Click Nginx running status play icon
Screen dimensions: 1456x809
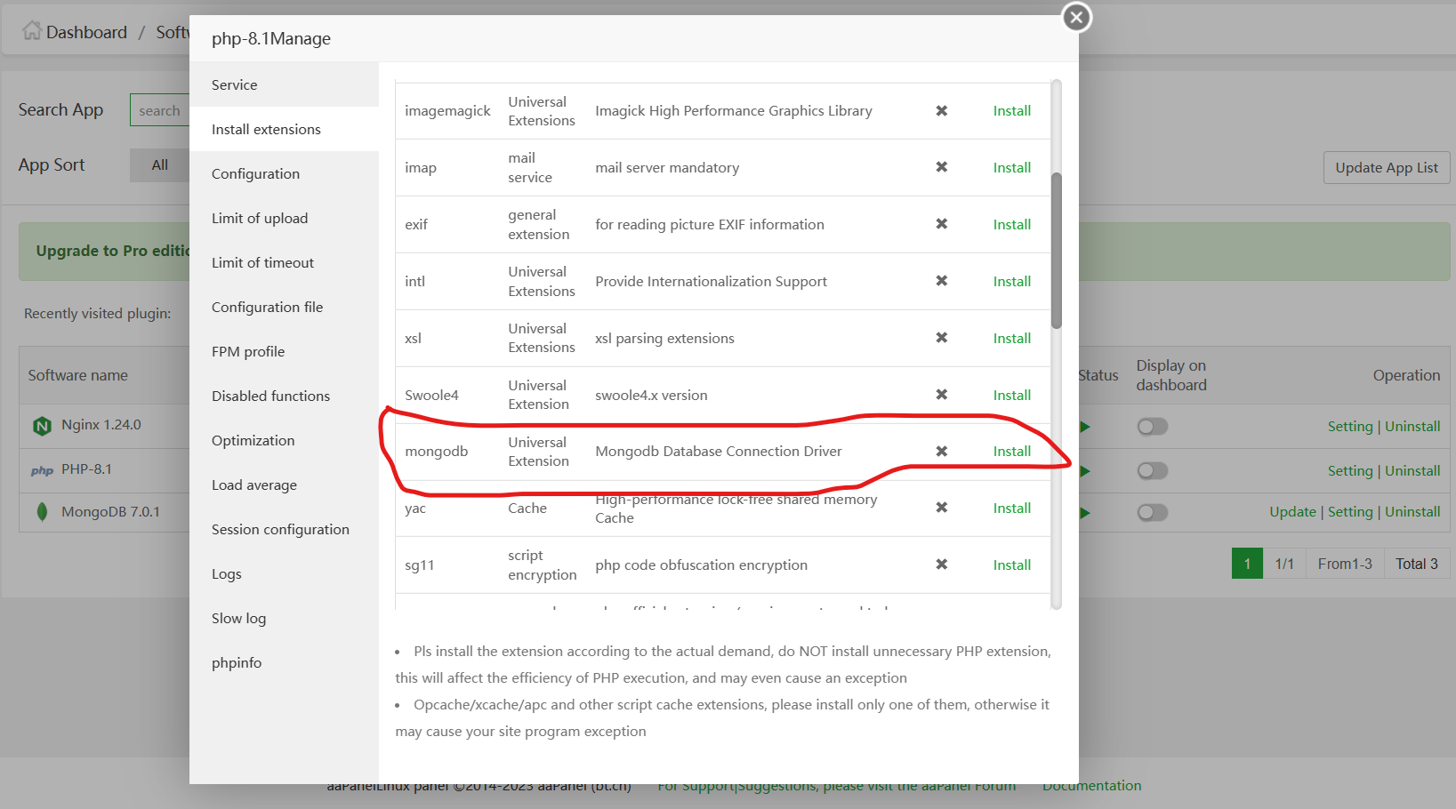1085,427
